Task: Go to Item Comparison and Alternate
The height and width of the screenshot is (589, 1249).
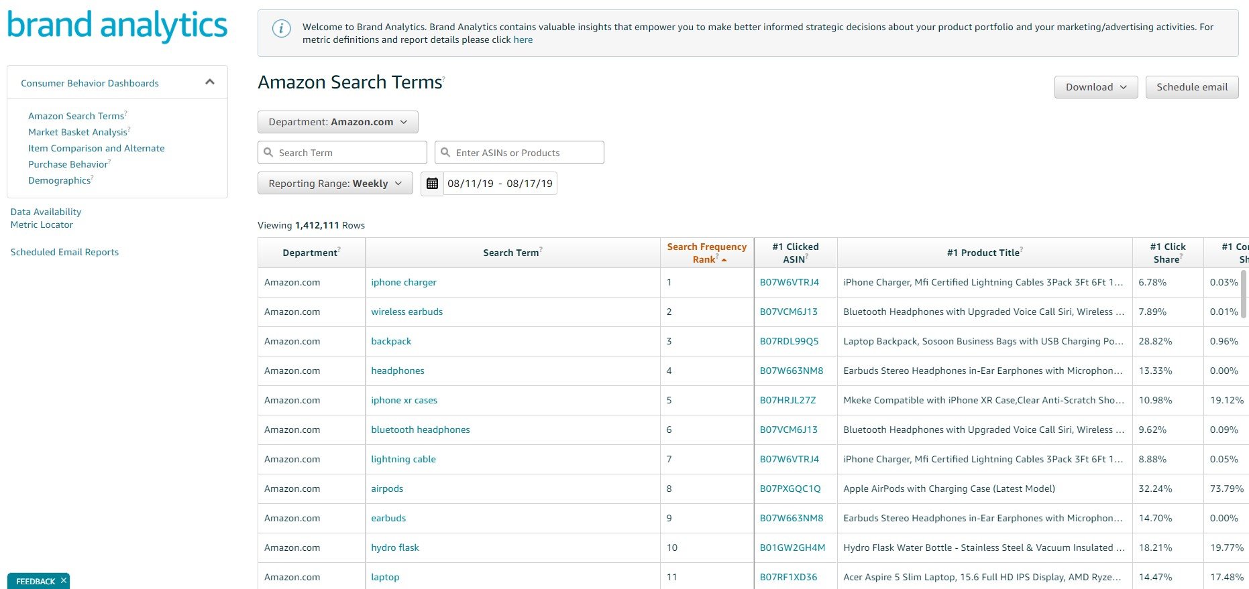Action: click(x=96, y=149)
